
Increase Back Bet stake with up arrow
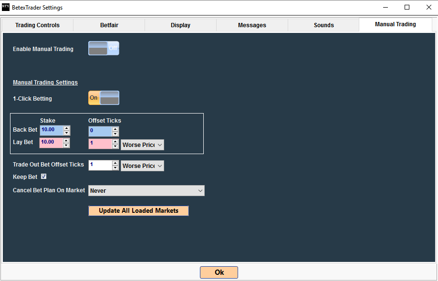pyautogui.click(x=67, y=128)
